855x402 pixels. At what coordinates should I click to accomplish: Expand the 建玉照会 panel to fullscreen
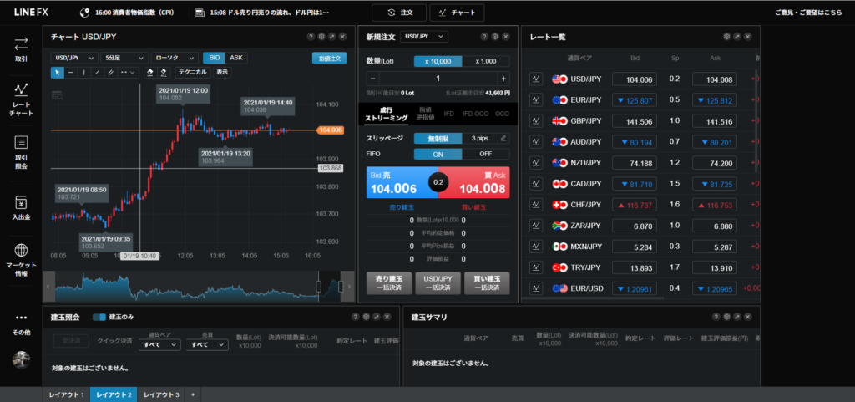click(x=377, y=317)
